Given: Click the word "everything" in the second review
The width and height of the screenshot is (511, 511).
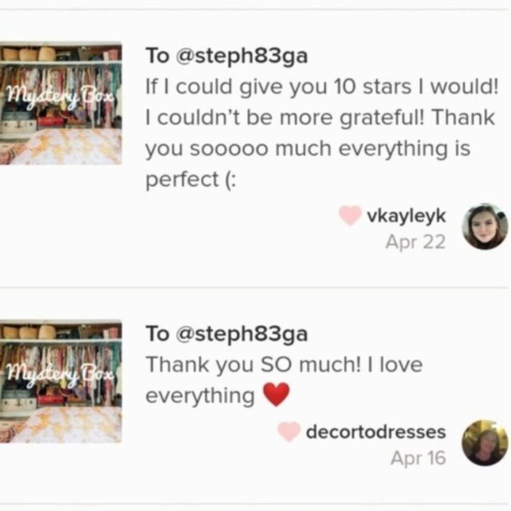Looking at the screenshot, I should coord(200,396).
